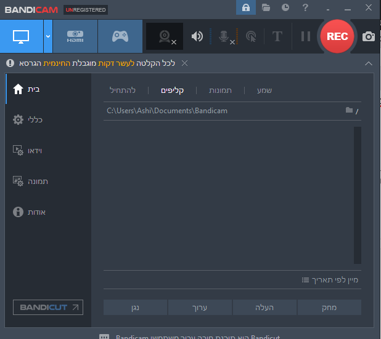
Task: Launch Bandicut via the BANDICUT button
Action: pyautogui.click(x=48, y=307)
